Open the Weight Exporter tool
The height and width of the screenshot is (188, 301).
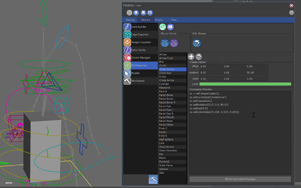pos(140,42)
